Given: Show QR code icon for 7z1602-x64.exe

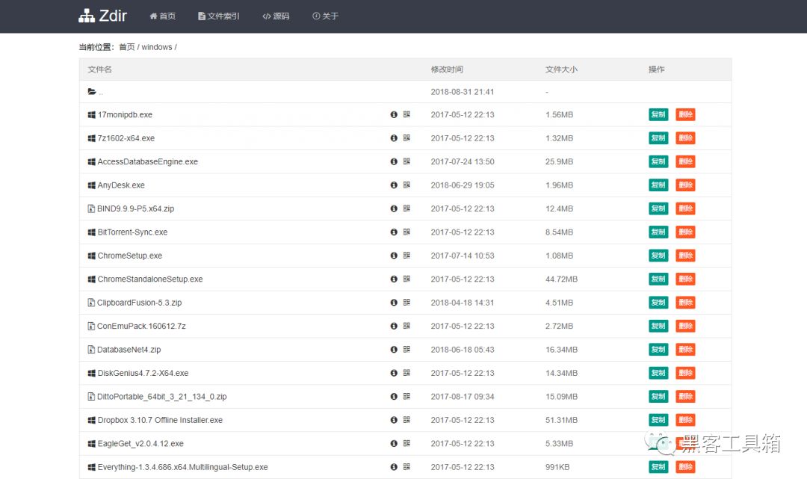Looking at the screenshot, I should click(x=407, y=138).
